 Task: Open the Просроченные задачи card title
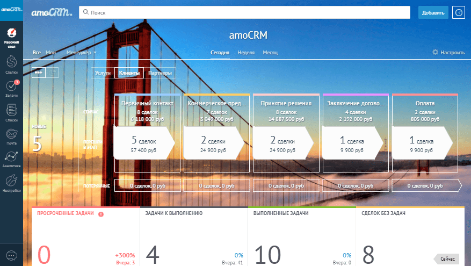point(66,213)
